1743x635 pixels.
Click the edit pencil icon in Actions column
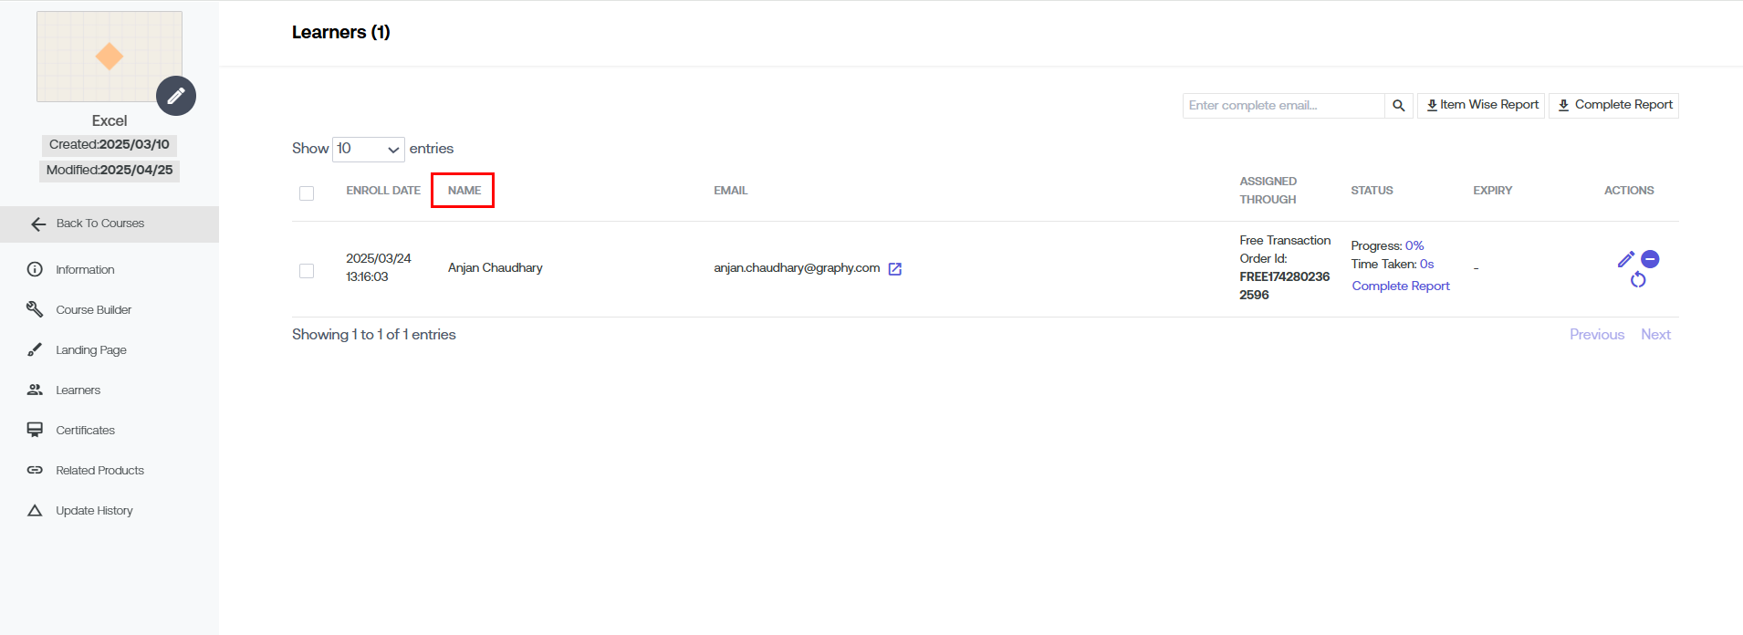[1625, 259]
